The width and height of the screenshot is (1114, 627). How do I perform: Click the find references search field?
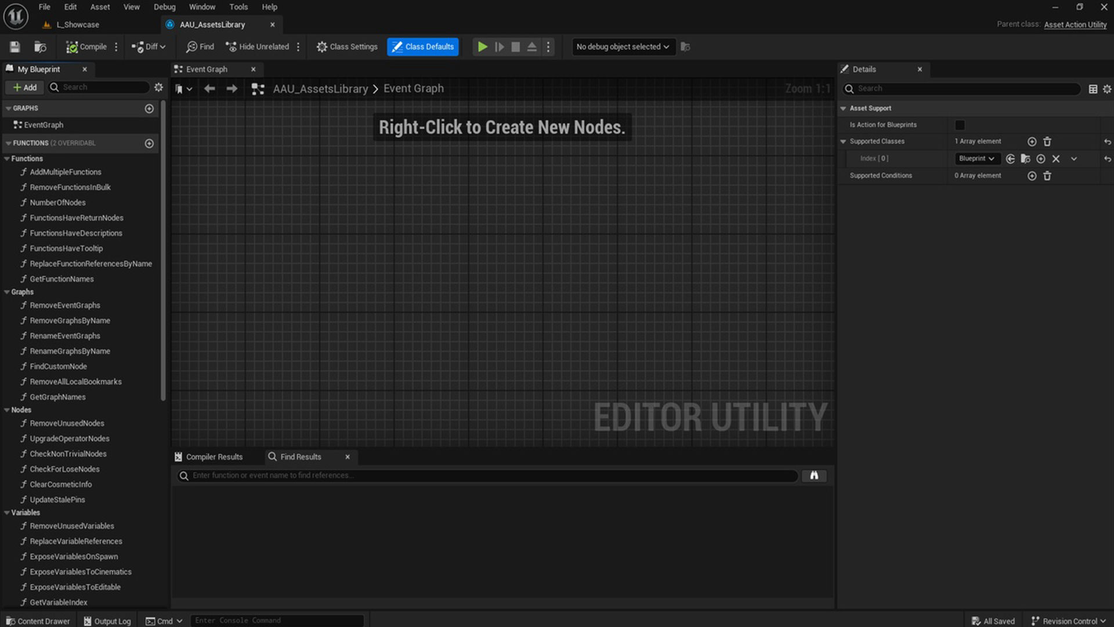pyautogui.click(x=487, y=475)
